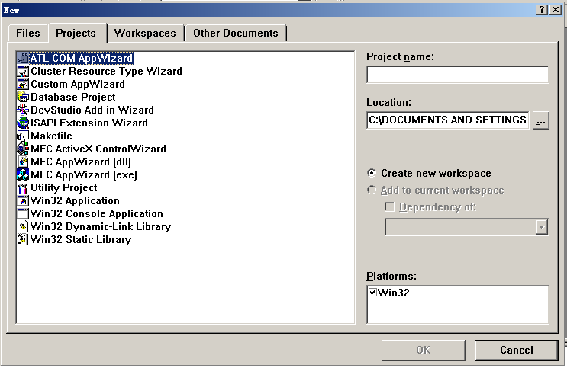Uncheck the Win32 platform checkbox
This screenshot has width=567, height=368.
tap(373, 292)
